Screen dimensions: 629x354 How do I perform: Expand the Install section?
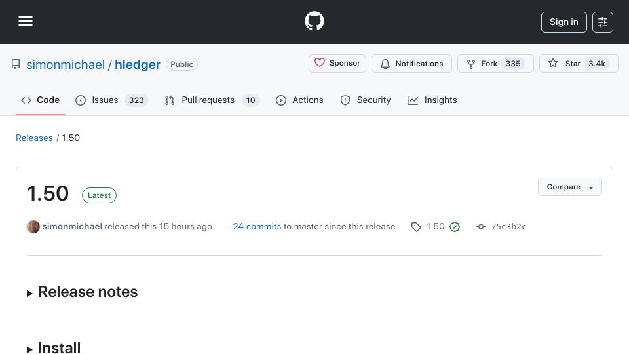tap(54, 348)
